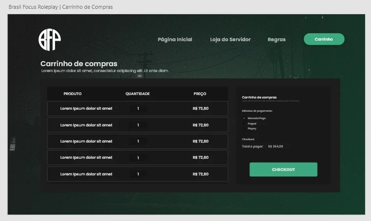The image size is (371, 221).
Task: Click the green CHECKOUT button
Action: pos(284,170)
